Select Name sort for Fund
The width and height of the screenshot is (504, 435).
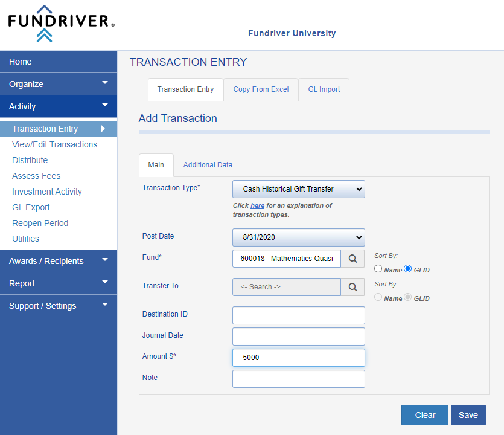[378, 269]
